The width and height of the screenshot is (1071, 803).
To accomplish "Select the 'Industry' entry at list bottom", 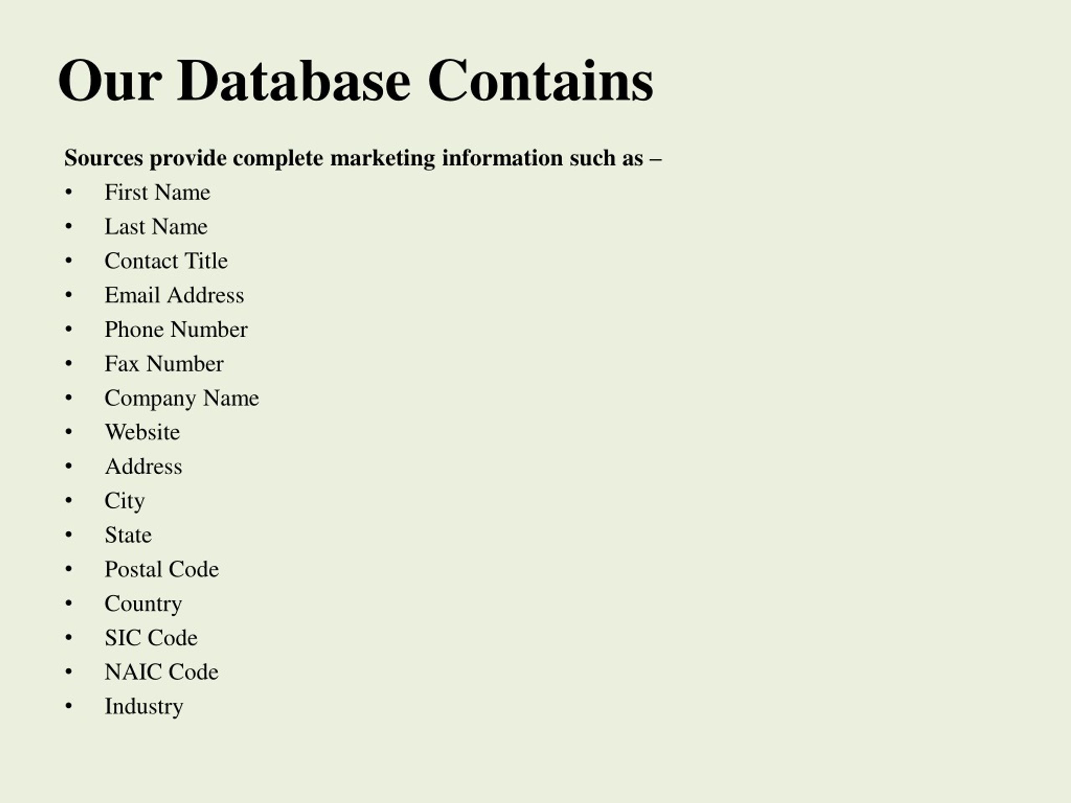I will pos(144,707).
